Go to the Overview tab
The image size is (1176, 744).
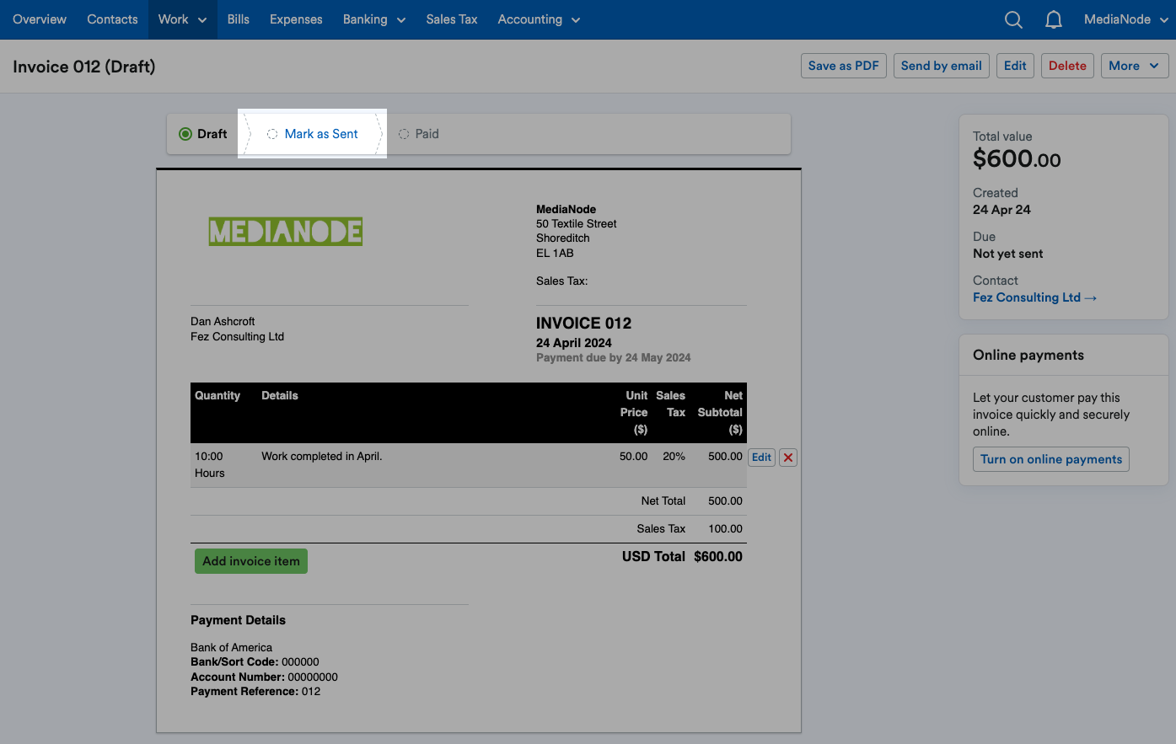[40, 19]
